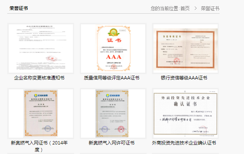Open the ENN 入网许可证书 thumbnail image
244x154 pixels.
tap(113, 113)
